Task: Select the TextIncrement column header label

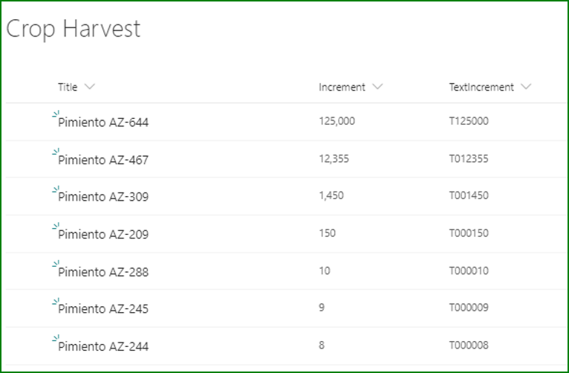Action: click(x=481, y=87)
